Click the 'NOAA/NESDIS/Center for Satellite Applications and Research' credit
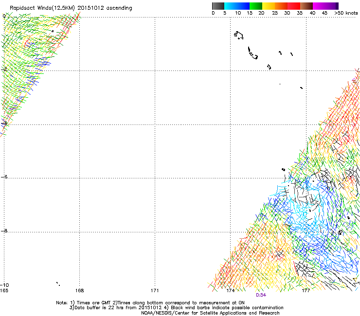This screenshot has height=316, width=360. click(x=210, y=313)
